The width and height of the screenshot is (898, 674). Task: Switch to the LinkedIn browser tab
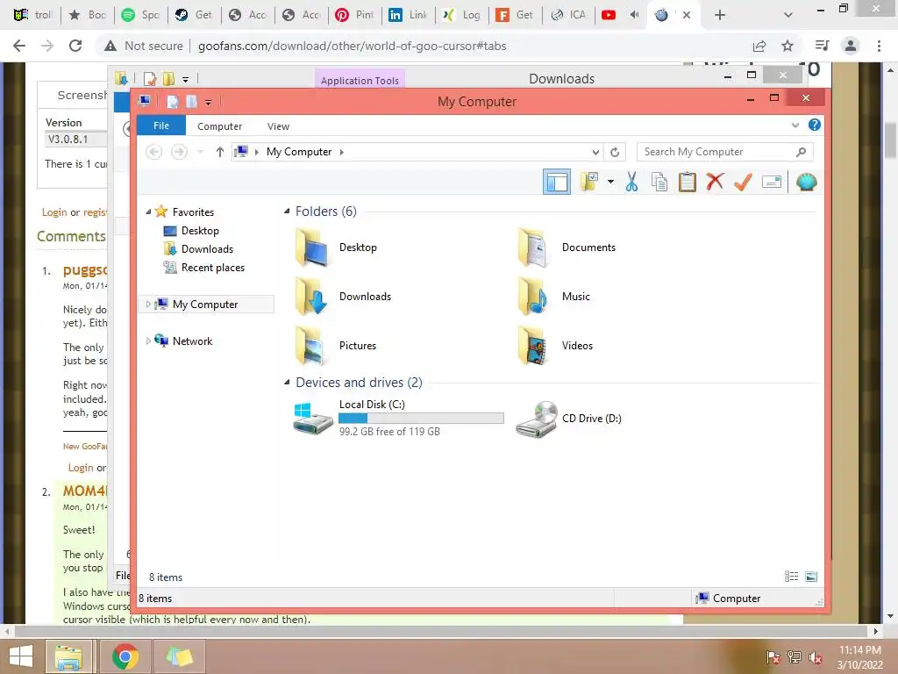coord(409,15)
